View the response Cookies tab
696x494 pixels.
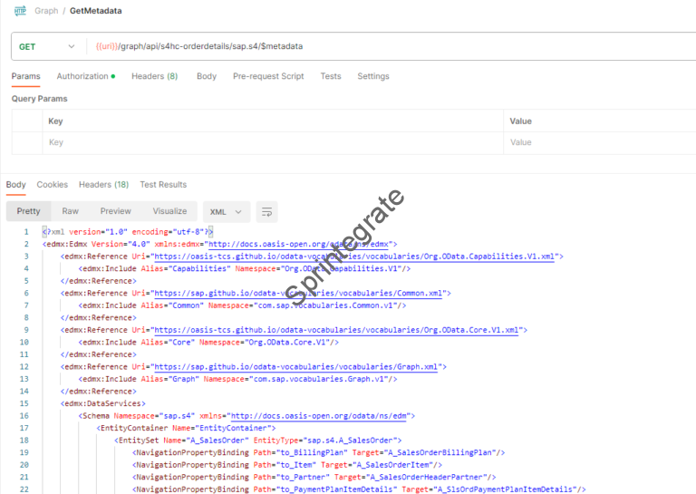coord(52,185)
